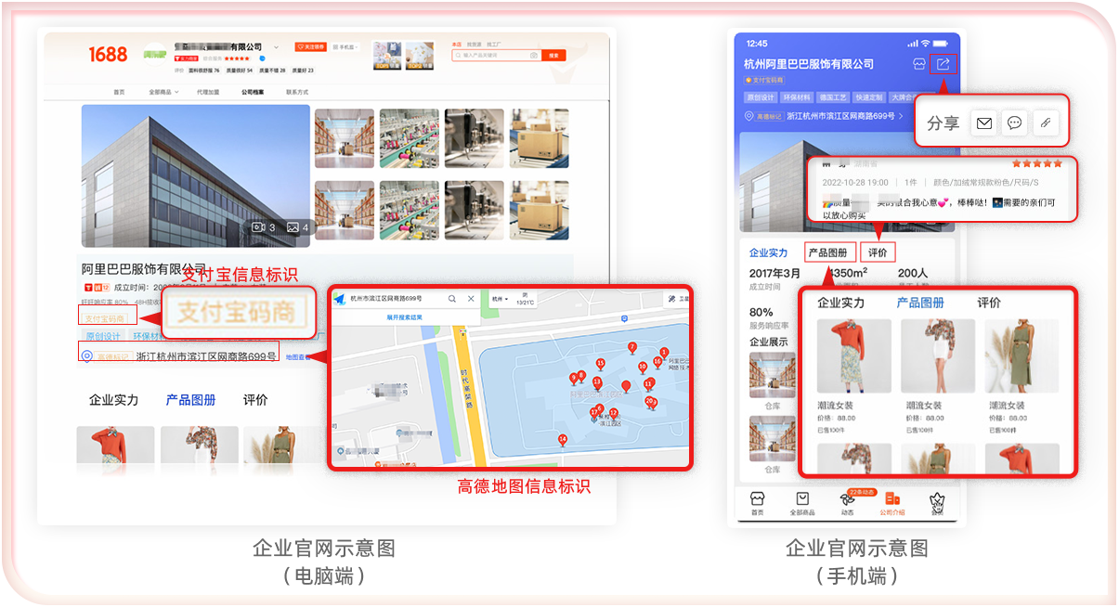Select 评价 tab in enlarged product popup

click(989, 303)
